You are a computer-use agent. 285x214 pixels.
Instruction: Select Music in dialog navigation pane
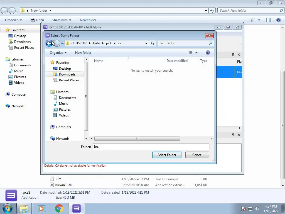pyautogui.click(x=63, y=104)
